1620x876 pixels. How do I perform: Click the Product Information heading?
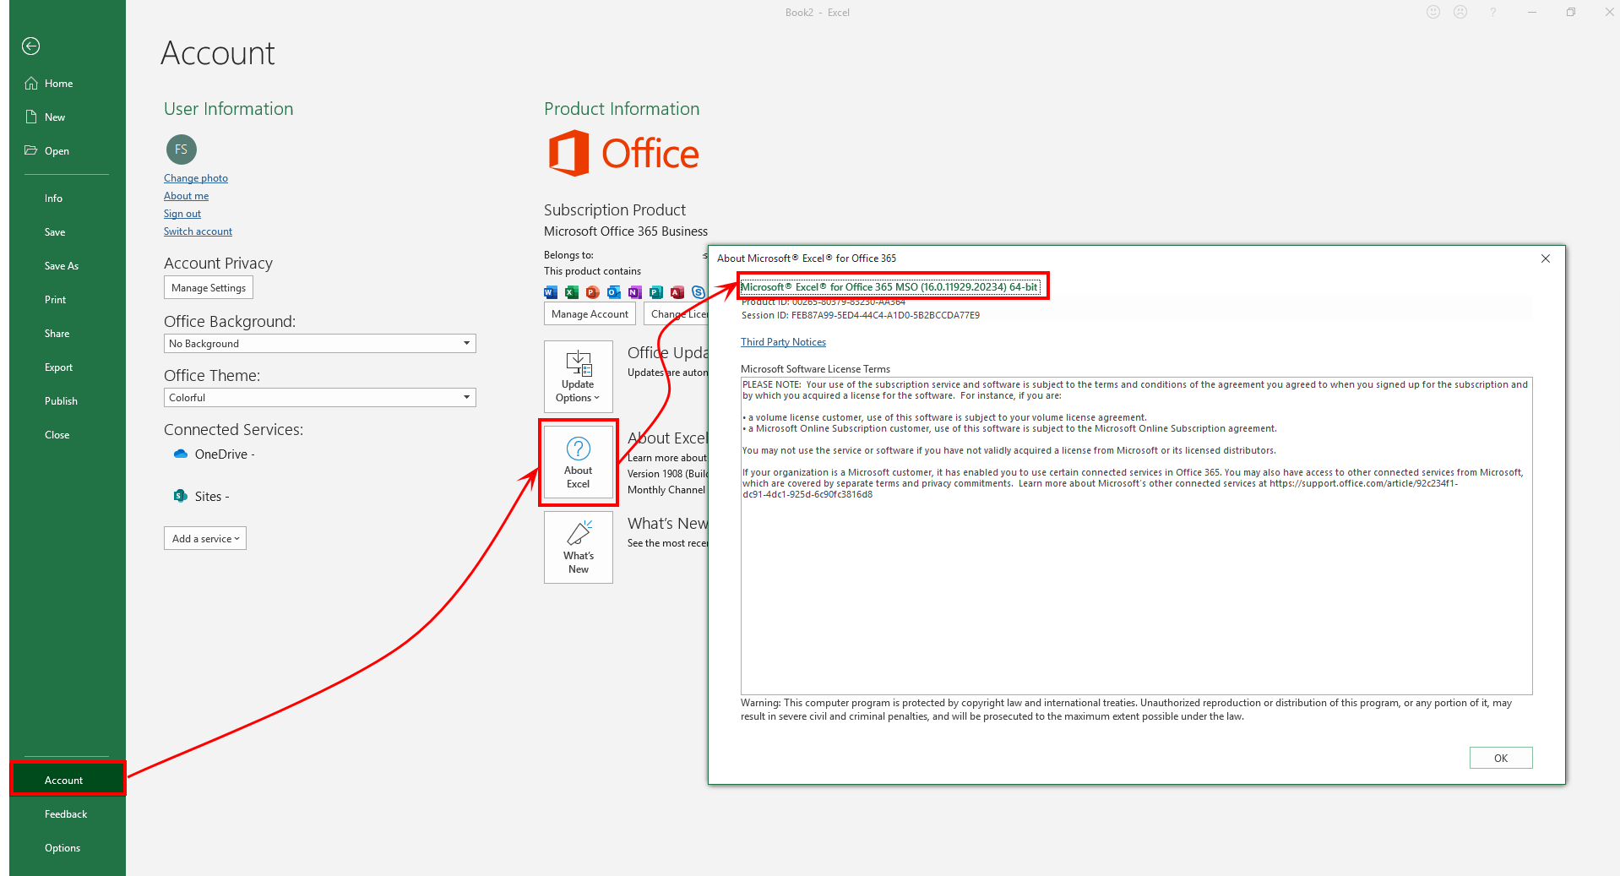(x=622, y=109)
